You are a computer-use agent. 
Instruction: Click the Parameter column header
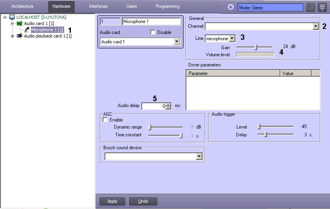(x=233, y=73)
